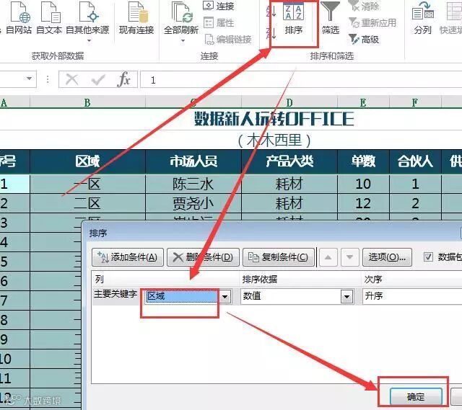Image resolution: width=462 pixels, height=410 pixels.
Task: Click the Move Up arrow button in Sort dialog
Action: (328, 257)
